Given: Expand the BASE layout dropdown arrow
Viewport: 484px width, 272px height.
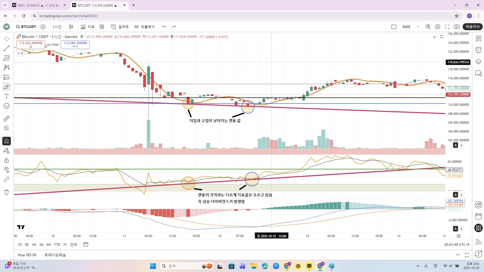Looking at the screenshot, I should pyautogui.click(x=418, y=27).
